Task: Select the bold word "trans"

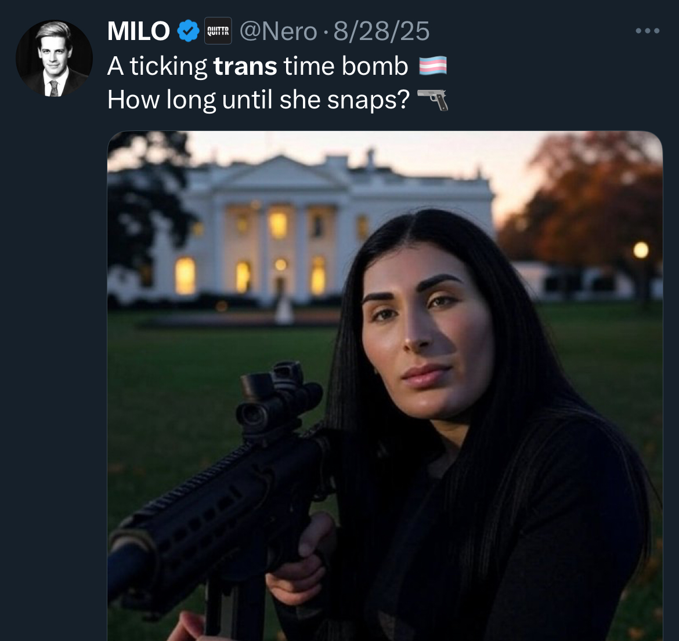Action: (x=245, y=66)
